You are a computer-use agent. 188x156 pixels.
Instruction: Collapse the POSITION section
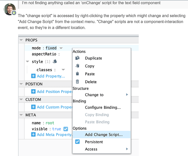(x=21, y=84)
